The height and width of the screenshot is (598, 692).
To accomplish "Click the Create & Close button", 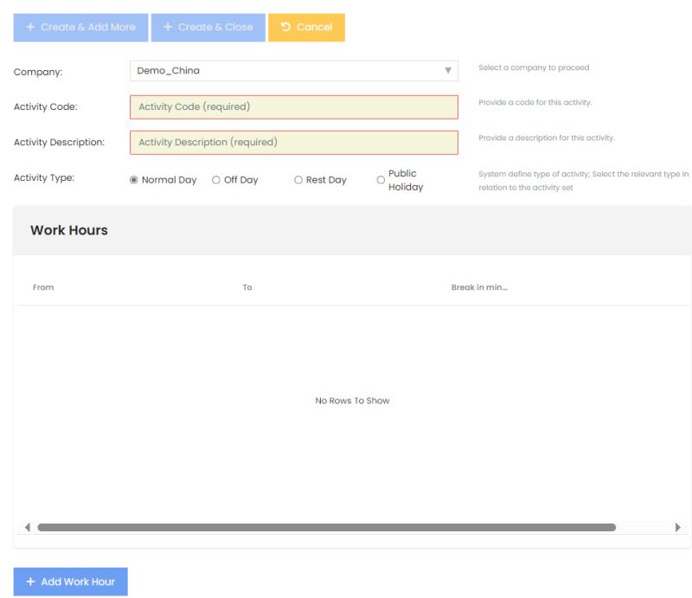I will (208, 27).
